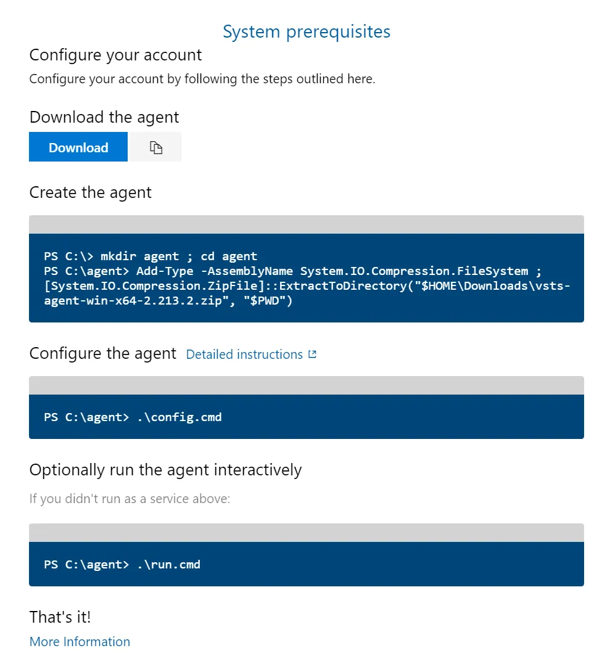Viewport: 610px width, 664px height.
Task: Click the Download the agent heading
Action: pyautogui.click(x=104, y=117)
